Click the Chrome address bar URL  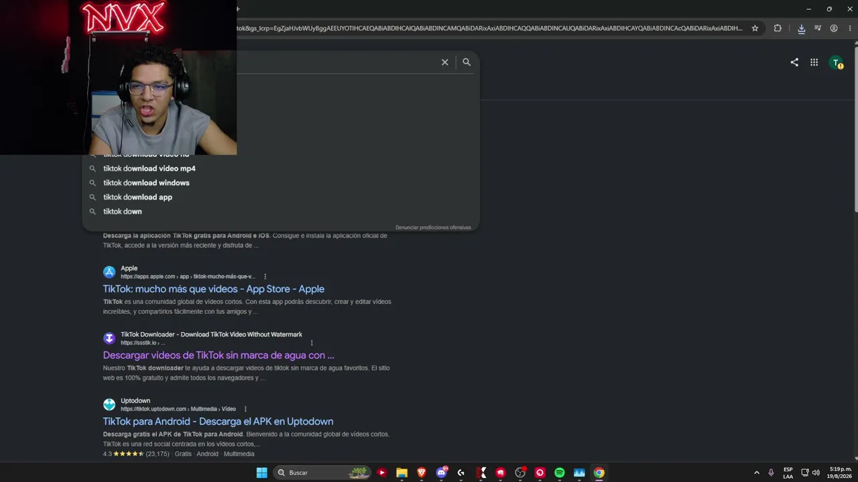[489, 28]
